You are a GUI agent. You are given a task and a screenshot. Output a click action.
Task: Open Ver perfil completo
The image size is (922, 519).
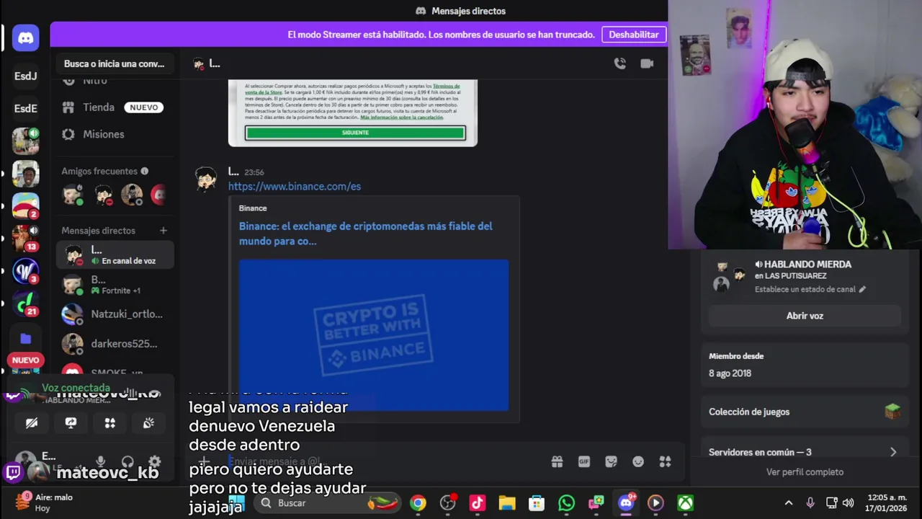click(805, 472)
